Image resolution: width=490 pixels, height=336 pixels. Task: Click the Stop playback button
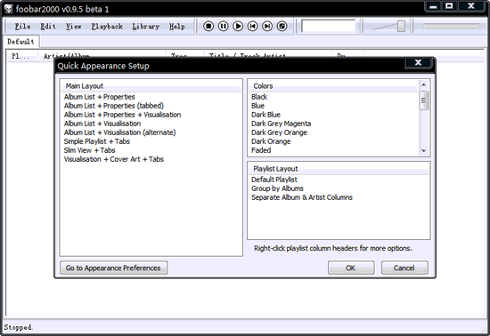(x=208, y=26)
